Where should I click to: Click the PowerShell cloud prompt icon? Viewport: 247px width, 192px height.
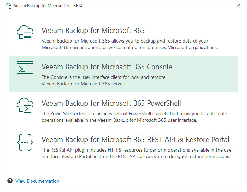pyautogui.click(x=25, y=105)
